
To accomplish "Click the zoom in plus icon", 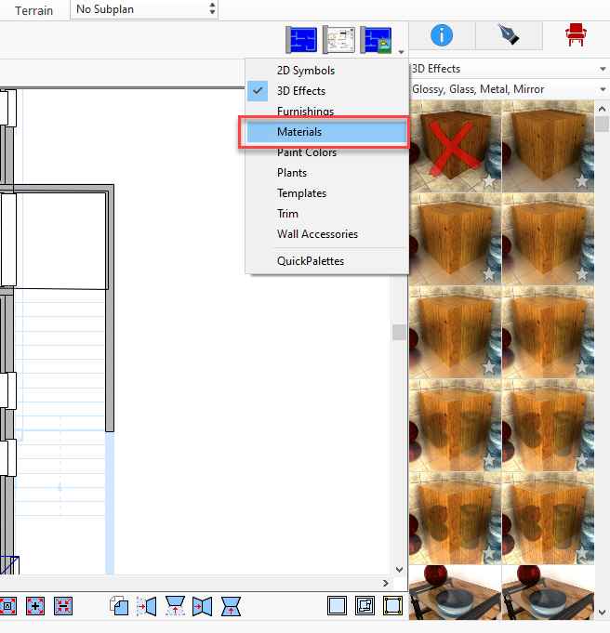I will click(35, 605).
